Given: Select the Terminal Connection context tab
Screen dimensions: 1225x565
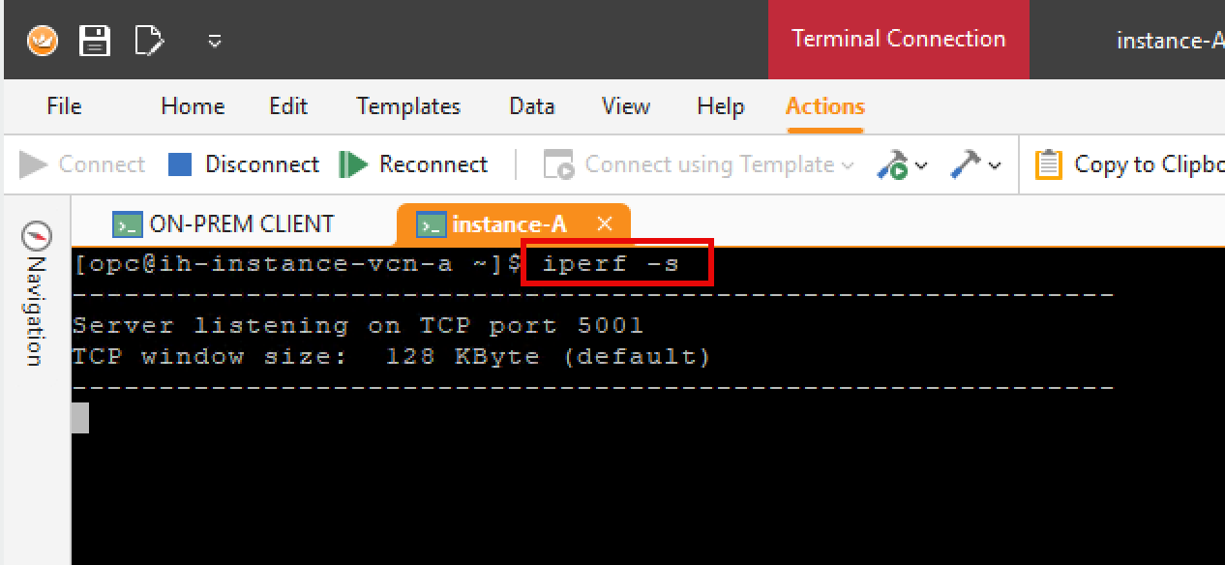Looking at the screenshot, I should (898, 40).
